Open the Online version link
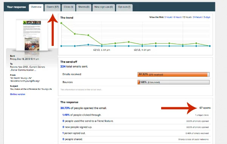Screen dimensions: 227x144 click(x=17, y=94)
